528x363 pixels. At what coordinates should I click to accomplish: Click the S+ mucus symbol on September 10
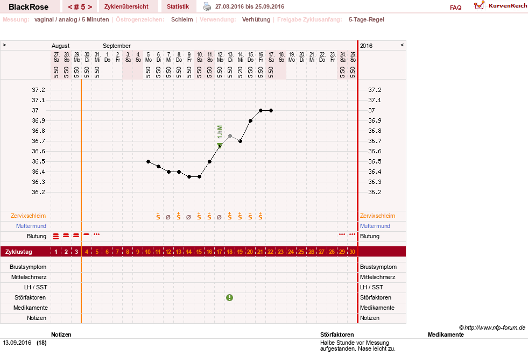199,216
